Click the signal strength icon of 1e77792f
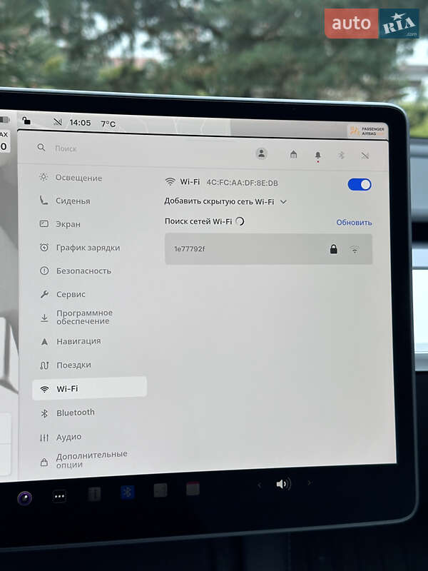This screenshot has width=428, height=571. pos(355,250)
